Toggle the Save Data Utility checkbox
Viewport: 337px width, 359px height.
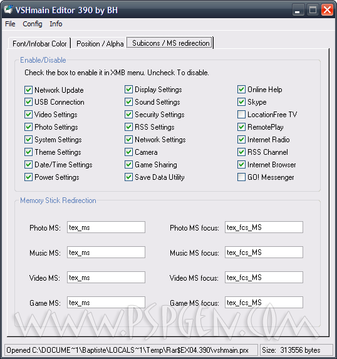click(128, 177)
